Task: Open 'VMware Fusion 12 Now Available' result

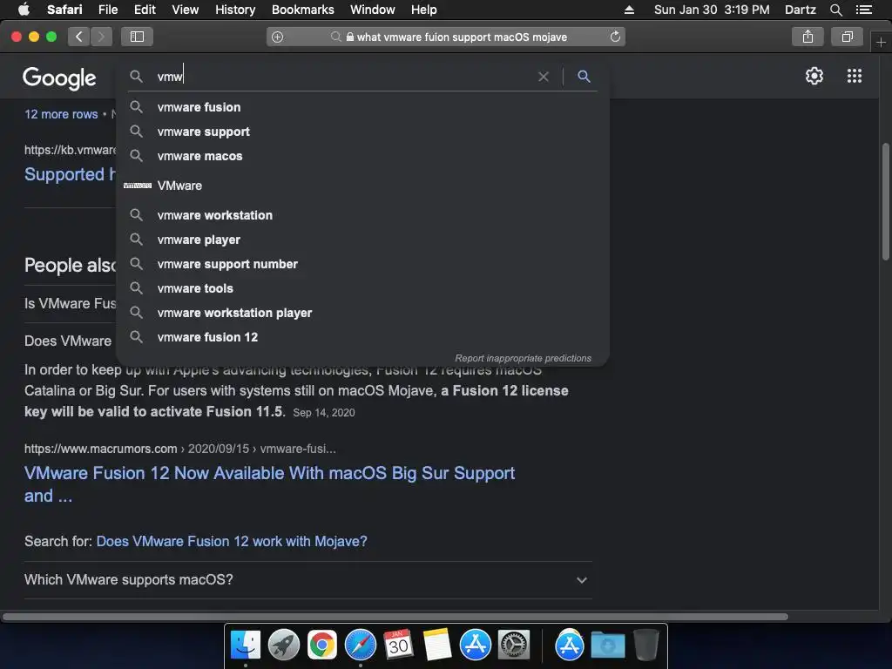Action: click(x=269, y=484)
